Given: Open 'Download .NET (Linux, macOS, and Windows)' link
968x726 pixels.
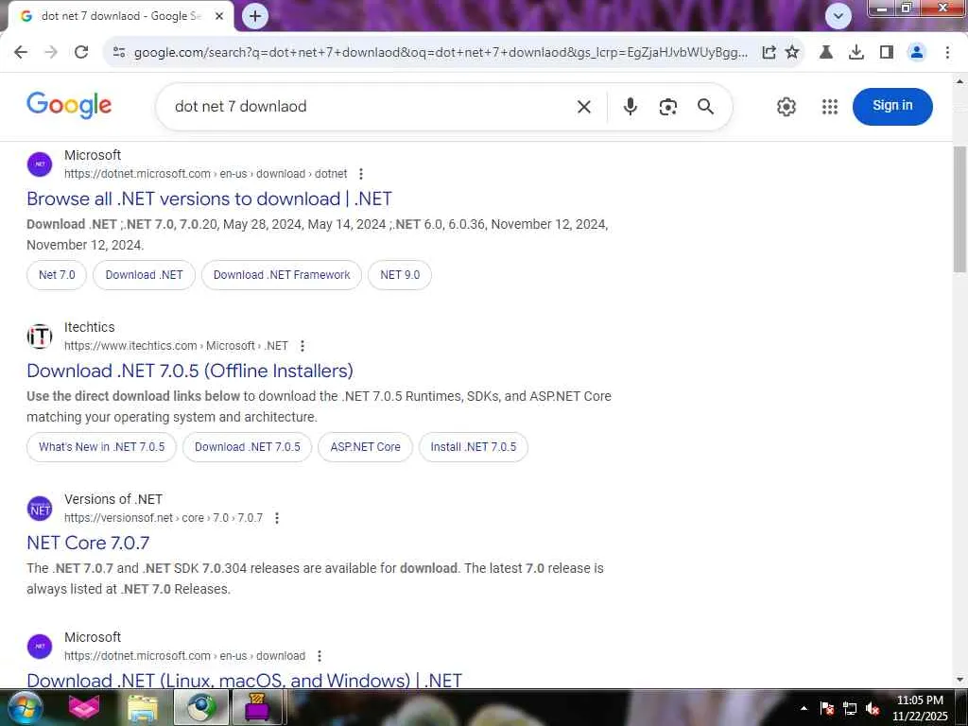Looking at the screenshot, I should (245, 681).
